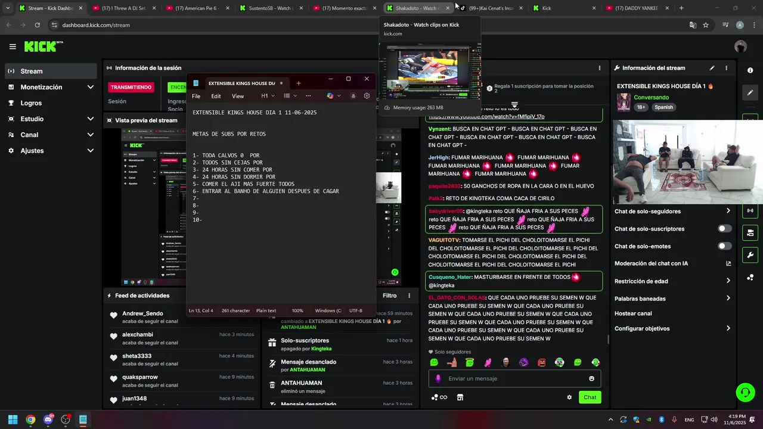
Task: Open the stream info panel three-dot menu
Action: [x=726, y=68]
